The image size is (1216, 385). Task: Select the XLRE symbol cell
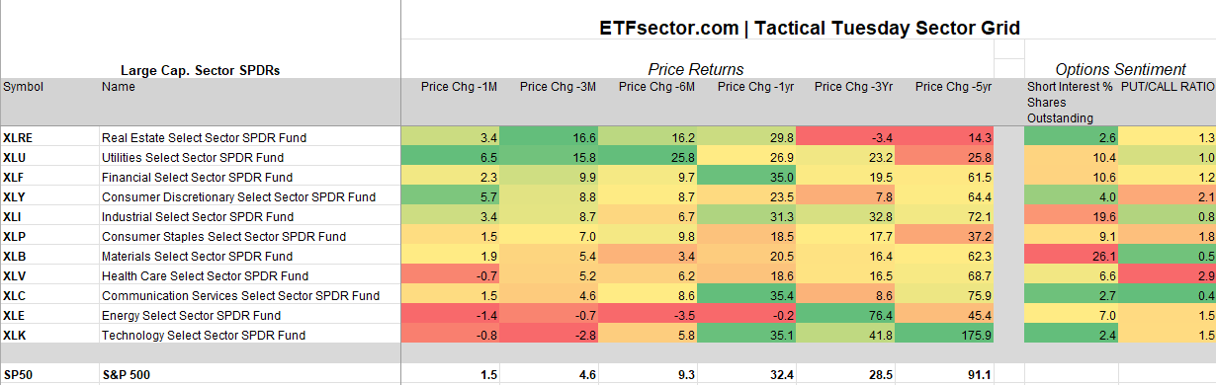[x=49, y=137]
